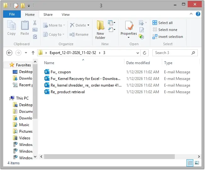Click the Refresh icon
This screenshot has height=170, width=205.
coord(145,53)
